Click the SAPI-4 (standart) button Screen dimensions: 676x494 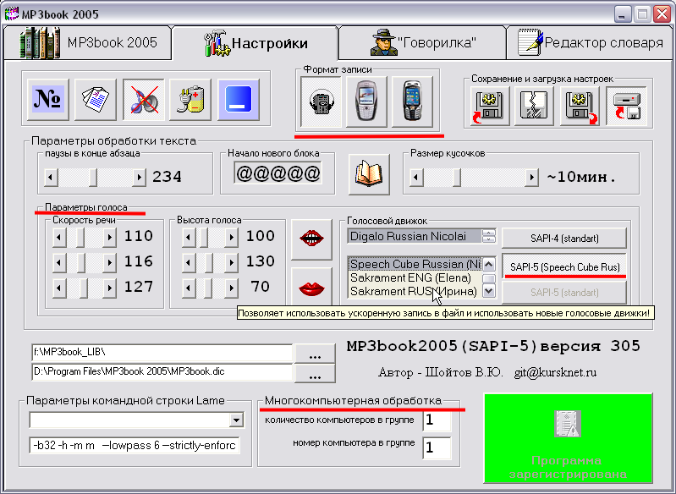(x=564, y=239)
